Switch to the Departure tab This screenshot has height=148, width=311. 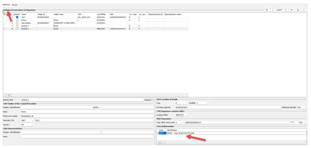click(6, 4)
